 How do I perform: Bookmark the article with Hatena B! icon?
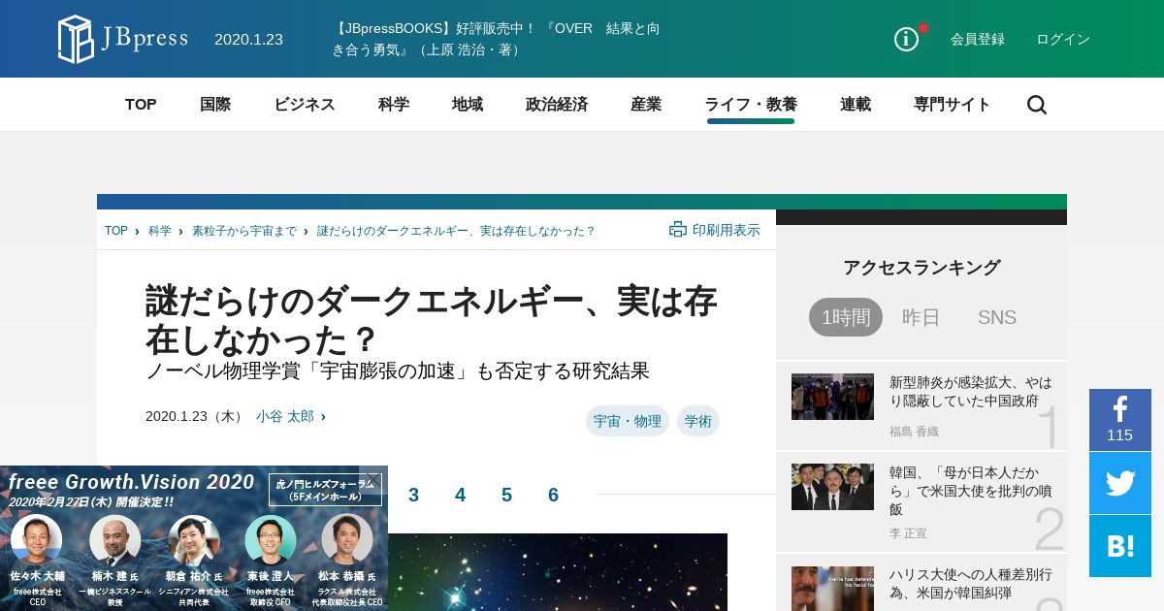(x=1119, y=546)
